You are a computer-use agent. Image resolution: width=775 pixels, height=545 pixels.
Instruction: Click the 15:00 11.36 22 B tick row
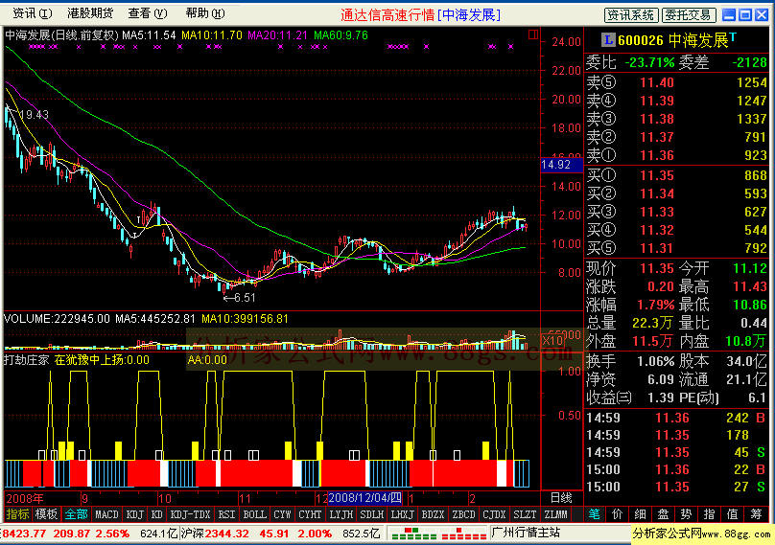click(676, 469)
